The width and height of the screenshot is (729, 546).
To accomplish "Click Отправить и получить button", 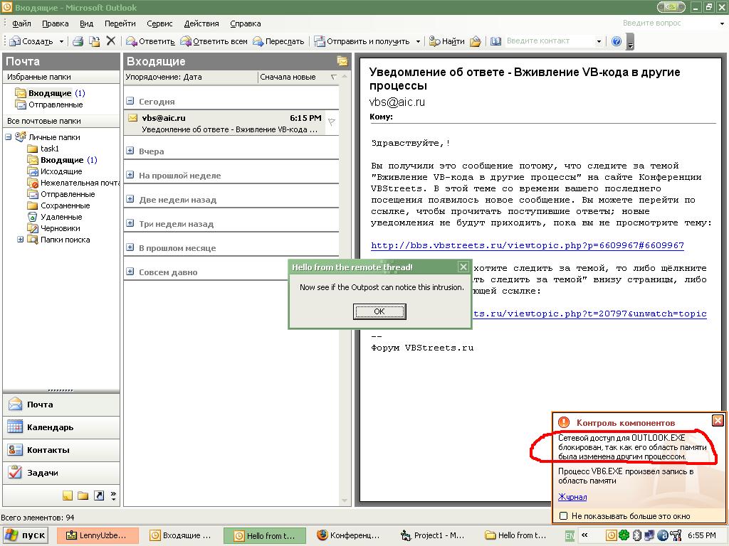I will pyautogui.click(x=362, y=41).
